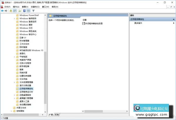Click the folder icon of Windows PowerShell
The image size is (176, 120).
[17, 15]
